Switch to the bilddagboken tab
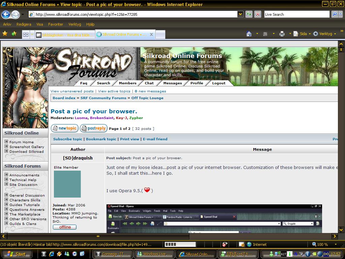Viewport: 345px width, 259px height. (x=64, y=34)
